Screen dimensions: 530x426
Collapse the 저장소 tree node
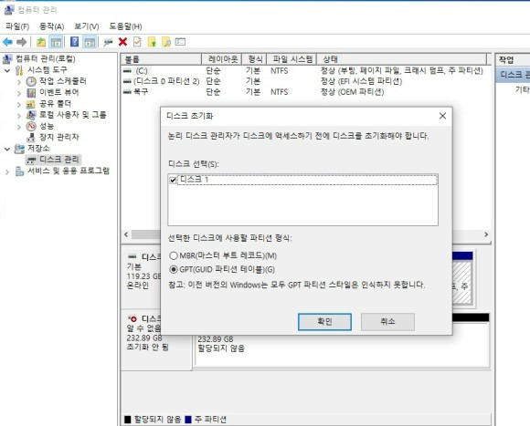(x=7, y=149)
